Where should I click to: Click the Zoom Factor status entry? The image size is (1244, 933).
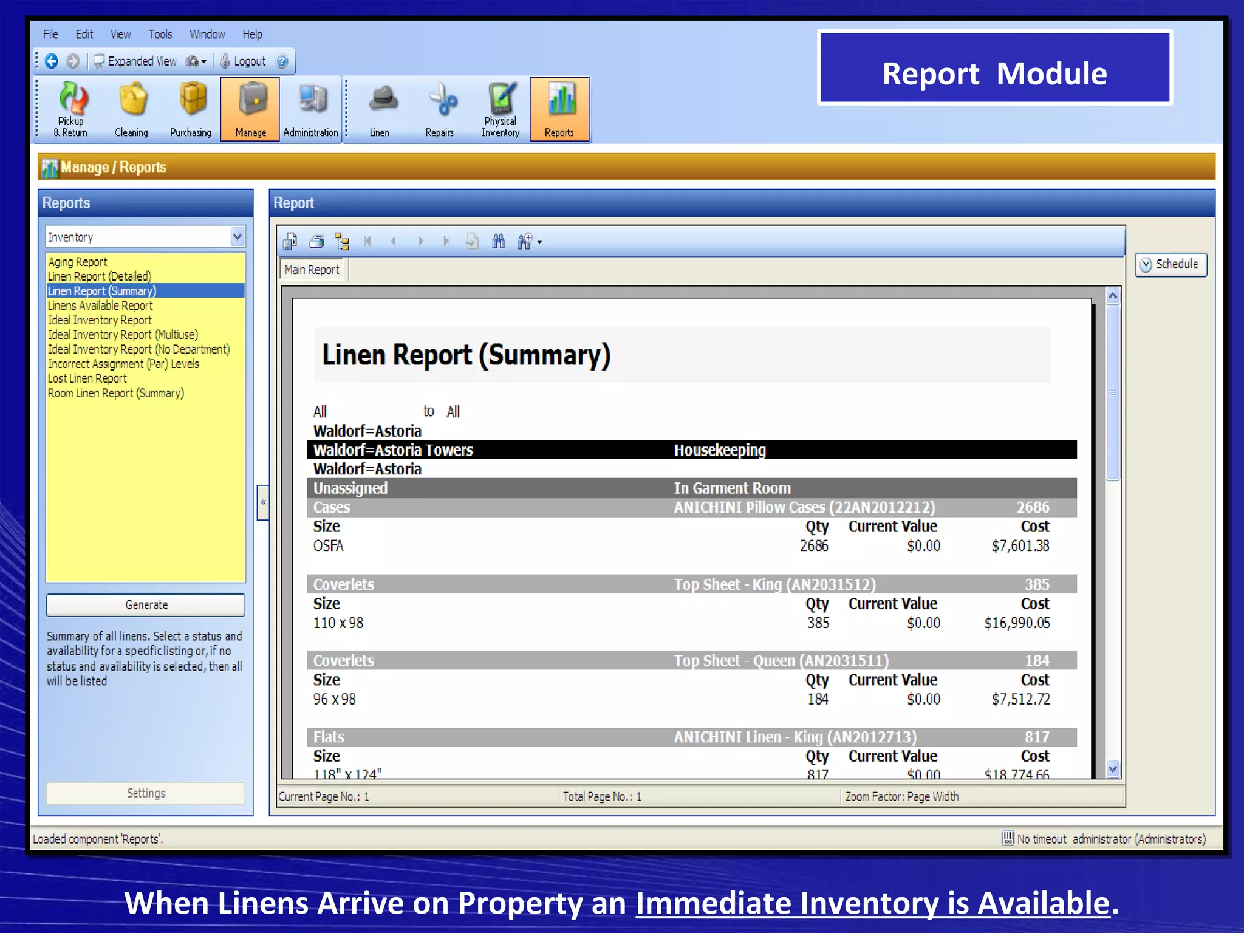pos(902,796)
